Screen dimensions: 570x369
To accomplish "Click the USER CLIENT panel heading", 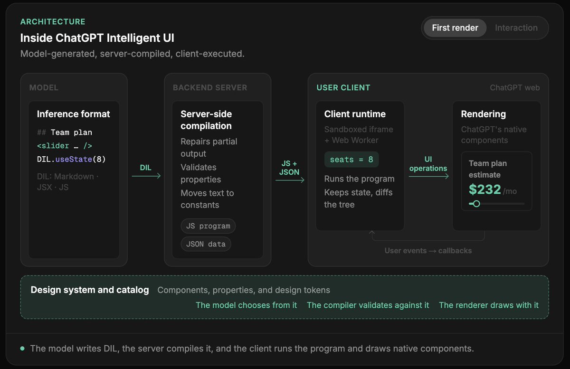I will point(343,88).
